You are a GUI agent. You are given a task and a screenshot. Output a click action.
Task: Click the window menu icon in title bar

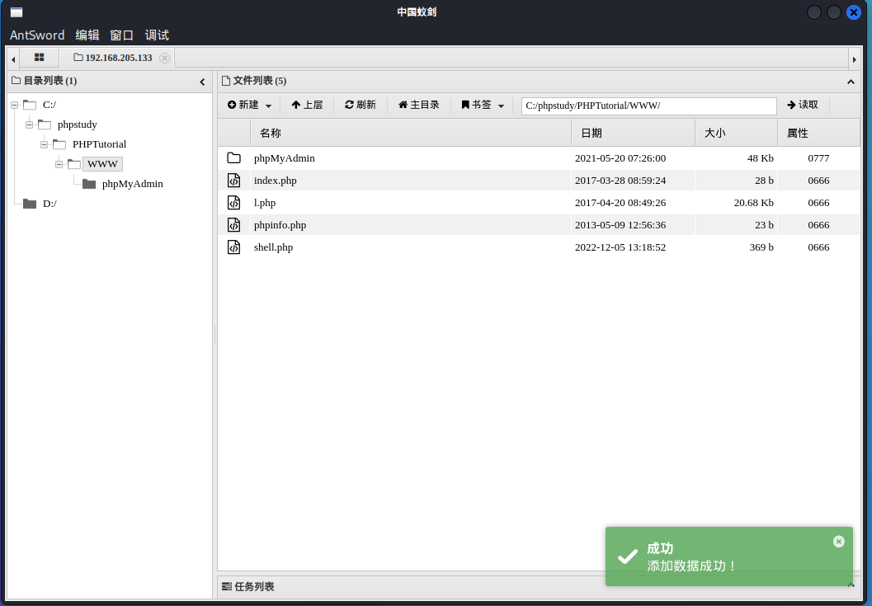[x=16, y=12]
